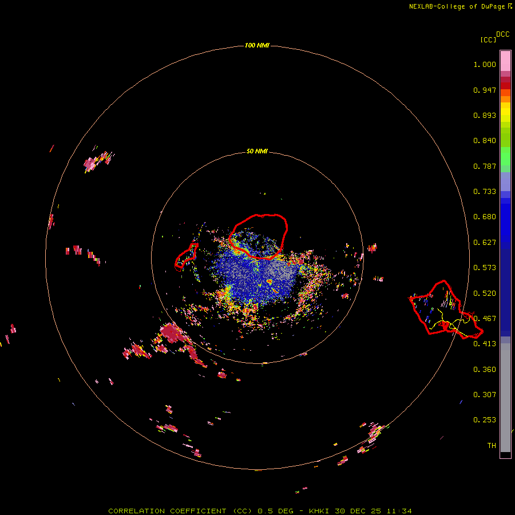Click the small red island outline west of center
The image size is (515, 515).
tap(186, 257)
